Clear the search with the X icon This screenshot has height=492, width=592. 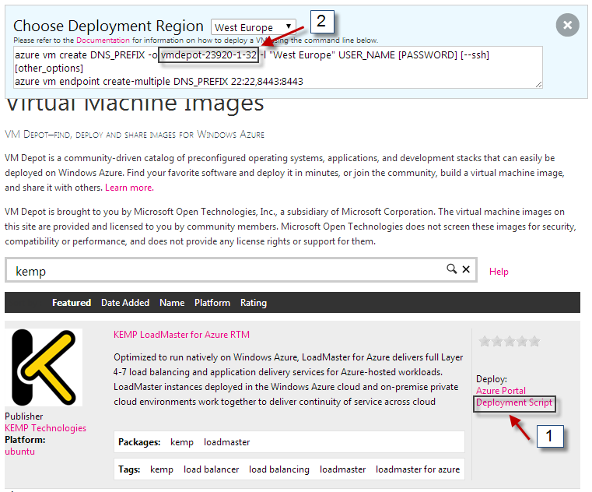pyautogui.click(x=466, y=269)
